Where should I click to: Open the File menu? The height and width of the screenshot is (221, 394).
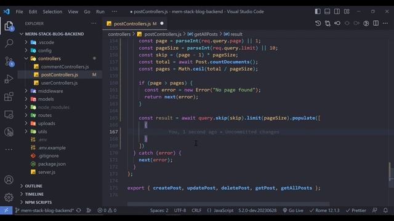tap(19, 12)
